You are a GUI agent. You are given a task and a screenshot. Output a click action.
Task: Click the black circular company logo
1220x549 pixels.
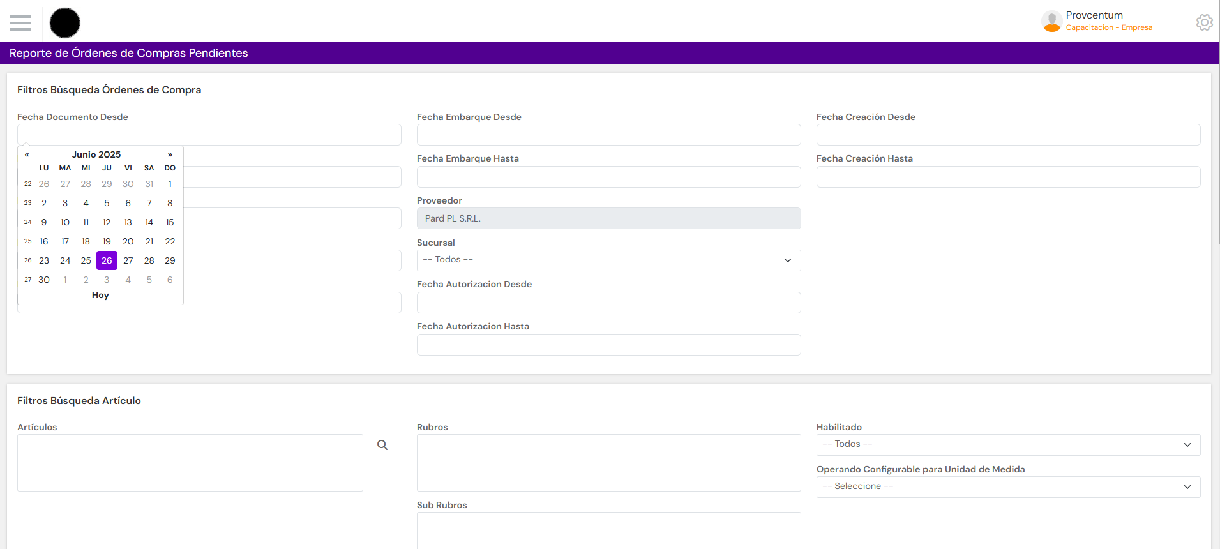pyautogui.click(x=65, y=23)
